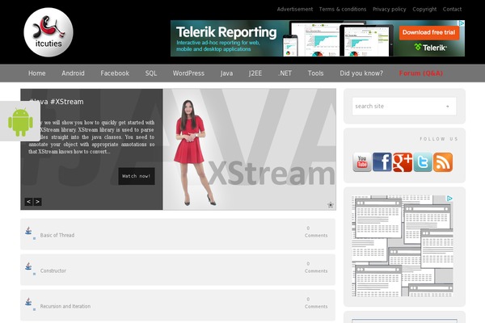This screenshot has height=323, width=485.
Task: Follow the Privacy policy link
Action: point(389,9)
